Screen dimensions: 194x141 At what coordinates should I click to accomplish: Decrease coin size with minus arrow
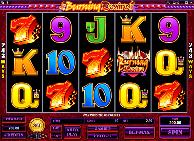[x=32, y=136]
